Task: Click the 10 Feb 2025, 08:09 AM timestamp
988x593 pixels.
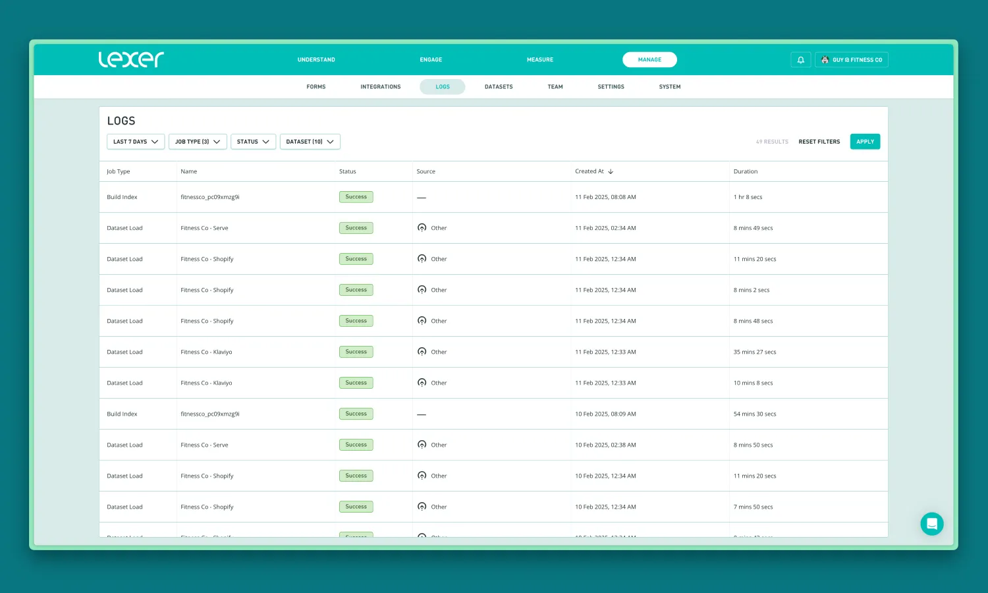Action: tap(605, 414)
